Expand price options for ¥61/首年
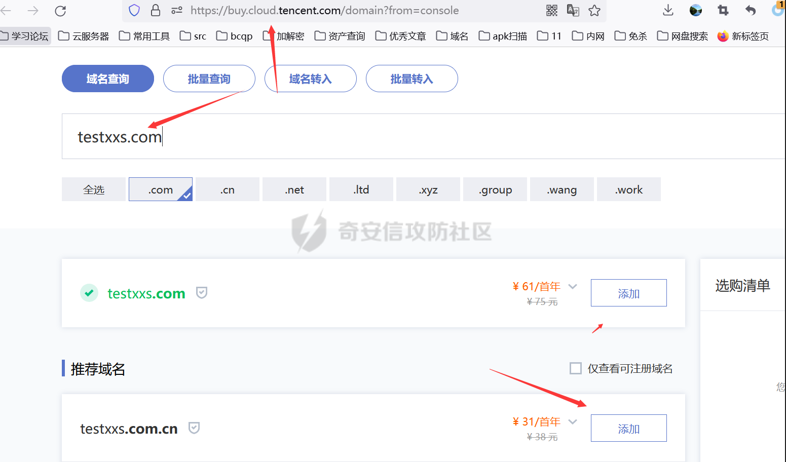Image resolution: width=786 pixels, height=462 pixels. (x=573, y=287)
